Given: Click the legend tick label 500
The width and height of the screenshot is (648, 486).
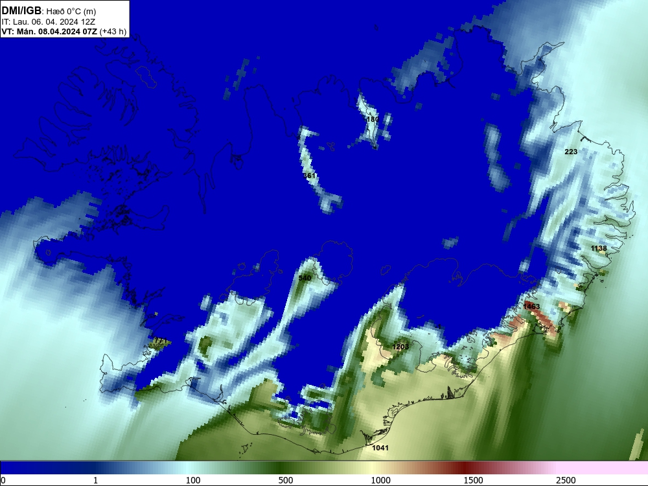Looking at the screenshot, I should [286, 480].
